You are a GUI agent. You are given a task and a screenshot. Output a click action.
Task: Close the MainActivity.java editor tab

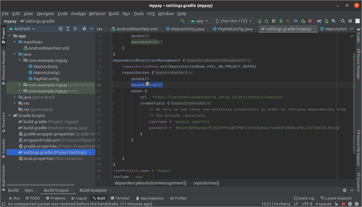[207, 29]
